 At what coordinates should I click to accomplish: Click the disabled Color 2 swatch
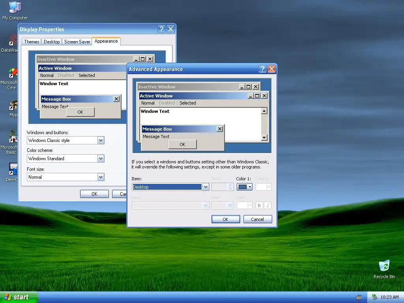point(263,187)
